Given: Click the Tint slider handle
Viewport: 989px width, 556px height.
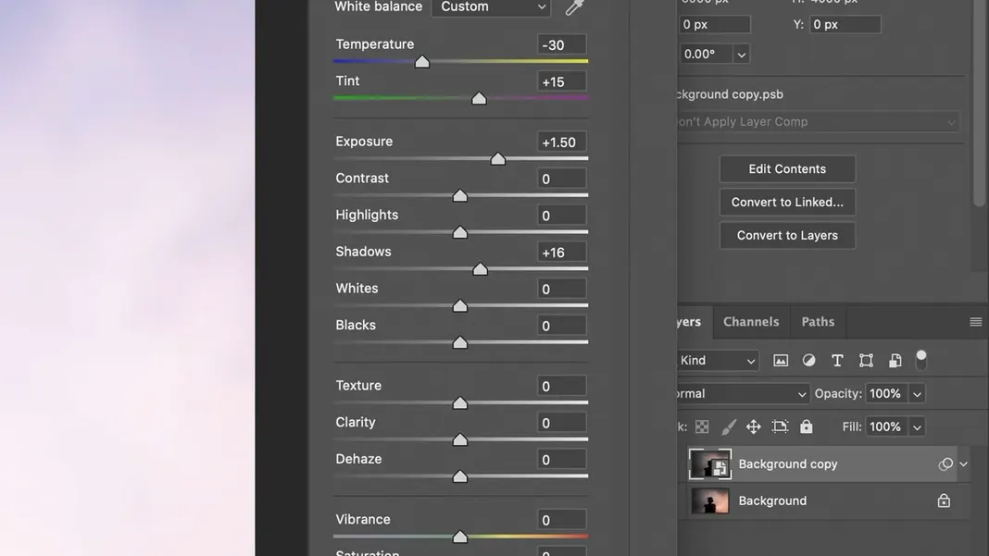Looking at the screenshot, I should (x=480, y=98).
